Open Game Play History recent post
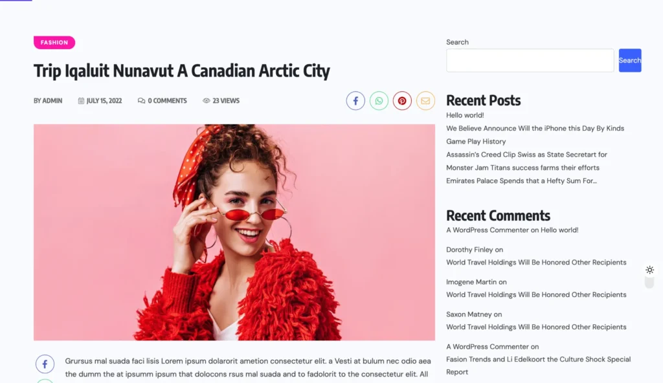 tap(476, 141)
